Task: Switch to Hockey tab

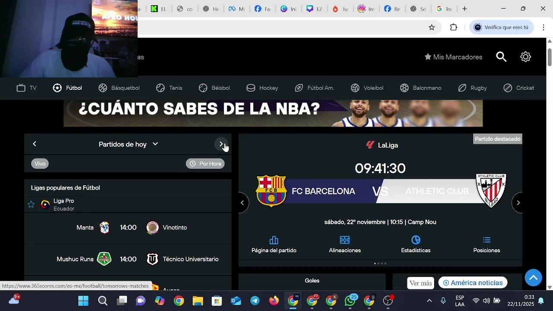Action: coord(262,88)
